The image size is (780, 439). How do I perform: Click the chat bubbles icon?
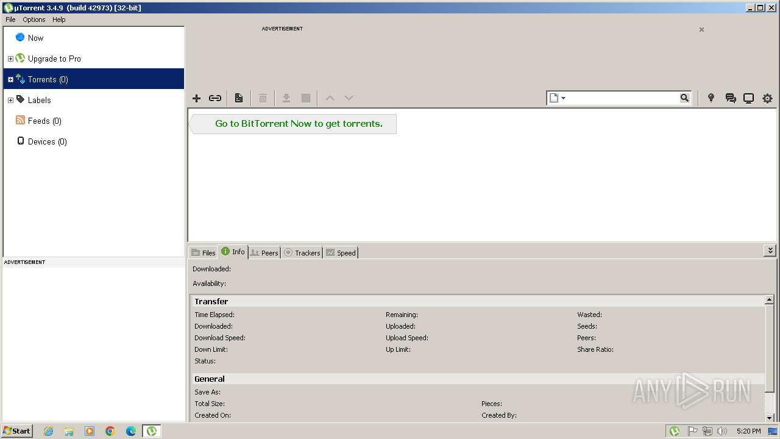pos(731,98)
